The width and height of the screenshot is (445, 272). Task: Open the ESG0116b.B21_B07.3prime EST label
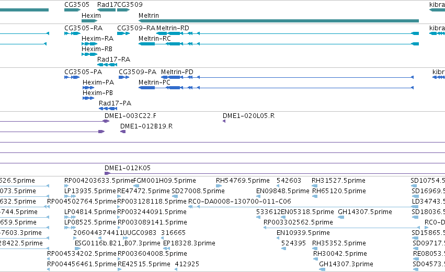(x=118, y=244)
